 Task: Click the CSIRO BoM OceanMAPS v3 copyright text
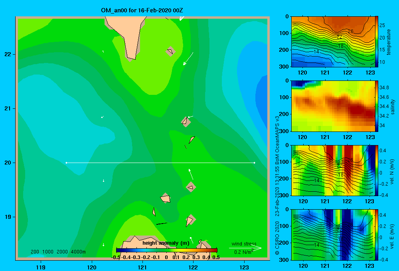pyautogui.click(x=277, y=185)
